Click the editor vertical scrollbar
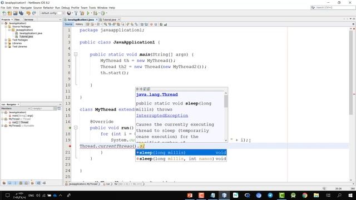 (351, 104)
